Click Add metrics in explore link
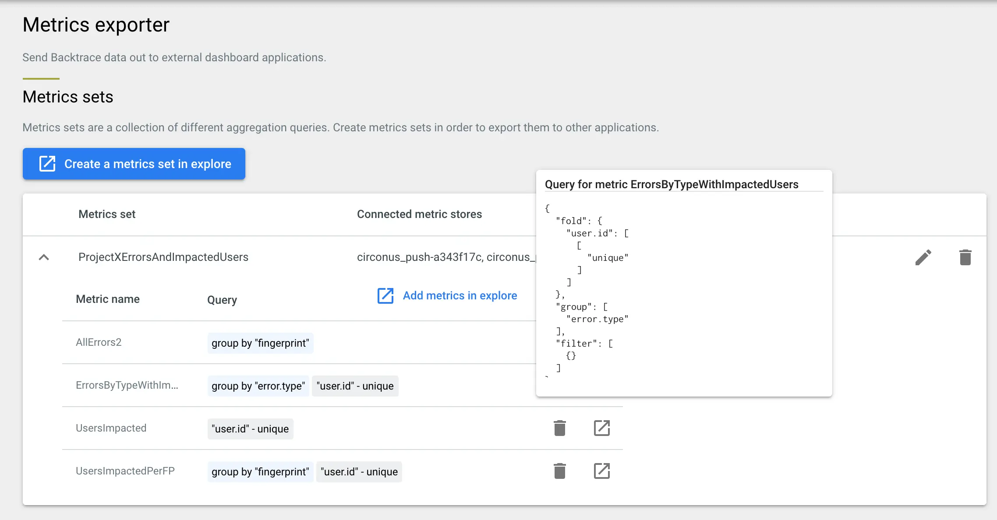The image size is (997, 520). (x=460, y=296)
